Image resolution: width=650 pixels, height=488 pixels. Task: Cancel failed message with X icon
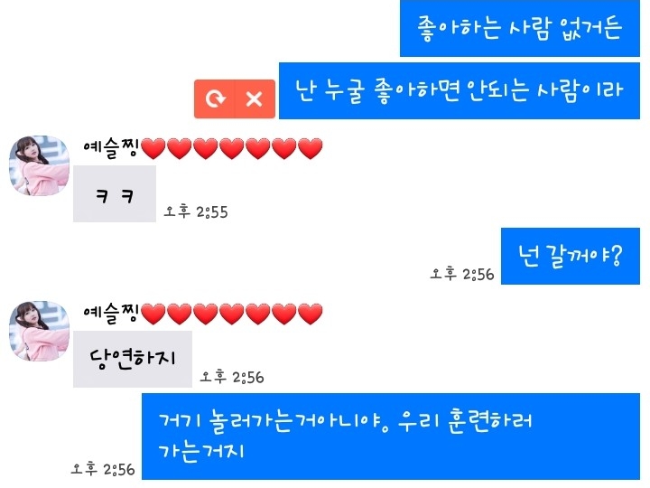pyautogui.click(x=254, y=99)
